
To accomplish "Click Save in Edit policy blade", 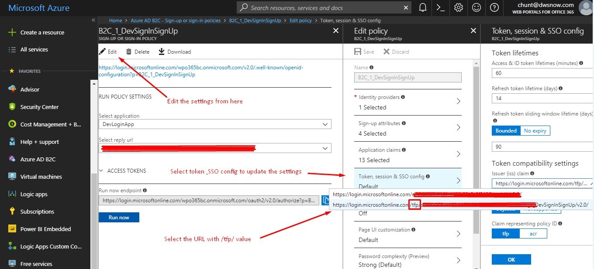I will (364, 51).
